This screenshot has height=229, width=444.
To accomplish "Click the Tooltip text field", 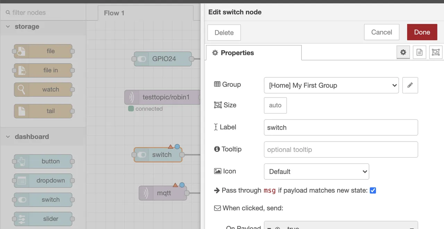I will 341,150.
